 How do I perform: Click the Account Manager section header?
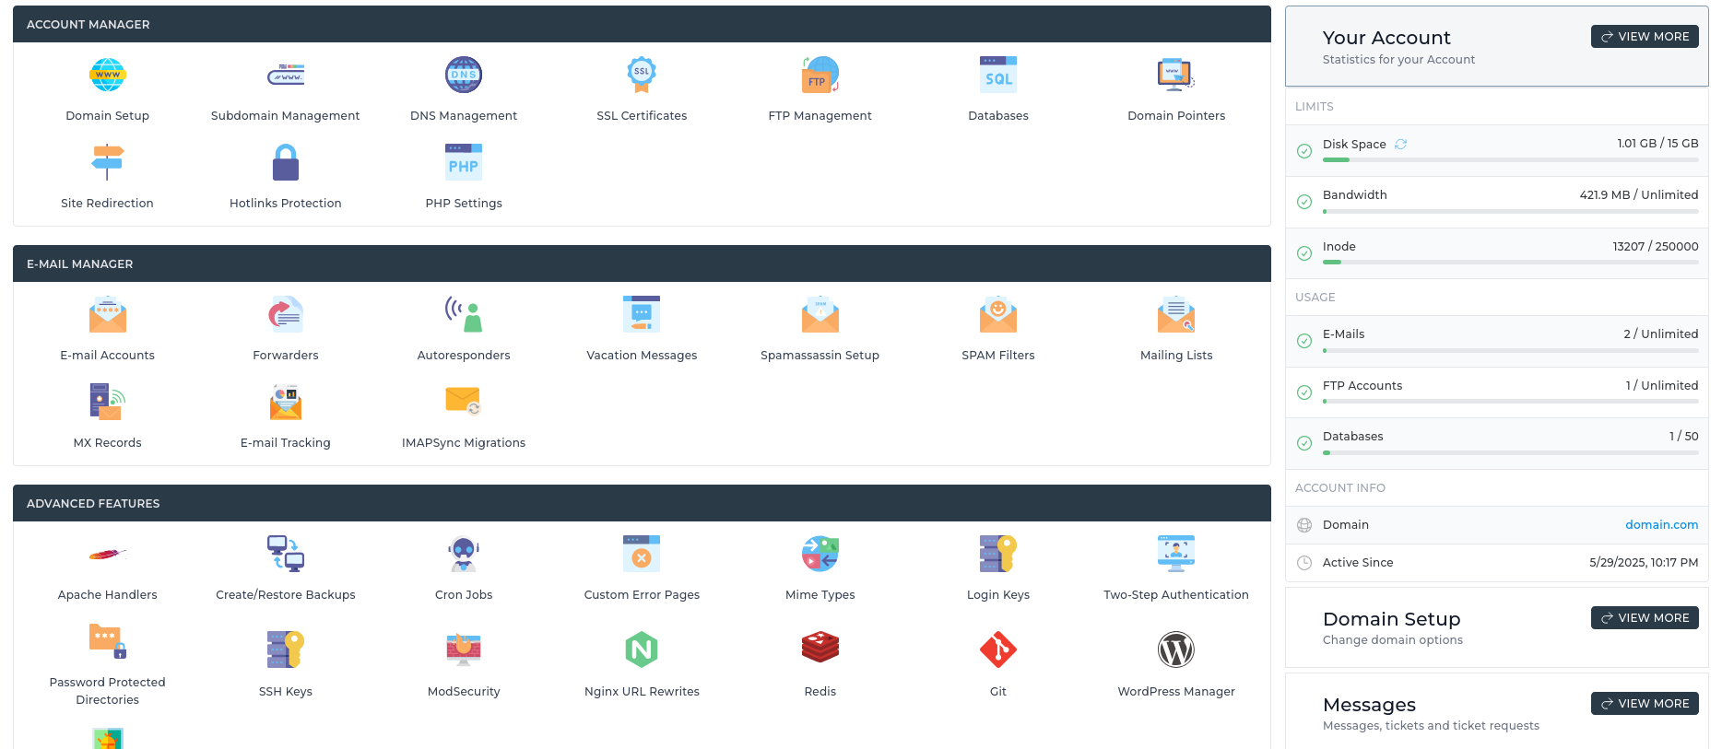pos(642,24)
